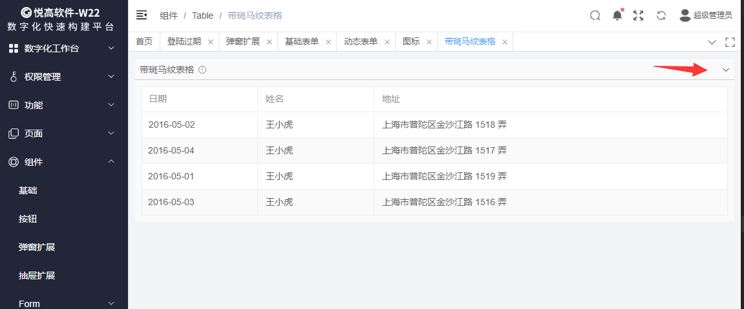Open 弹窗扩展 in the sidebar
744x309 pixels.
point(37,247)
